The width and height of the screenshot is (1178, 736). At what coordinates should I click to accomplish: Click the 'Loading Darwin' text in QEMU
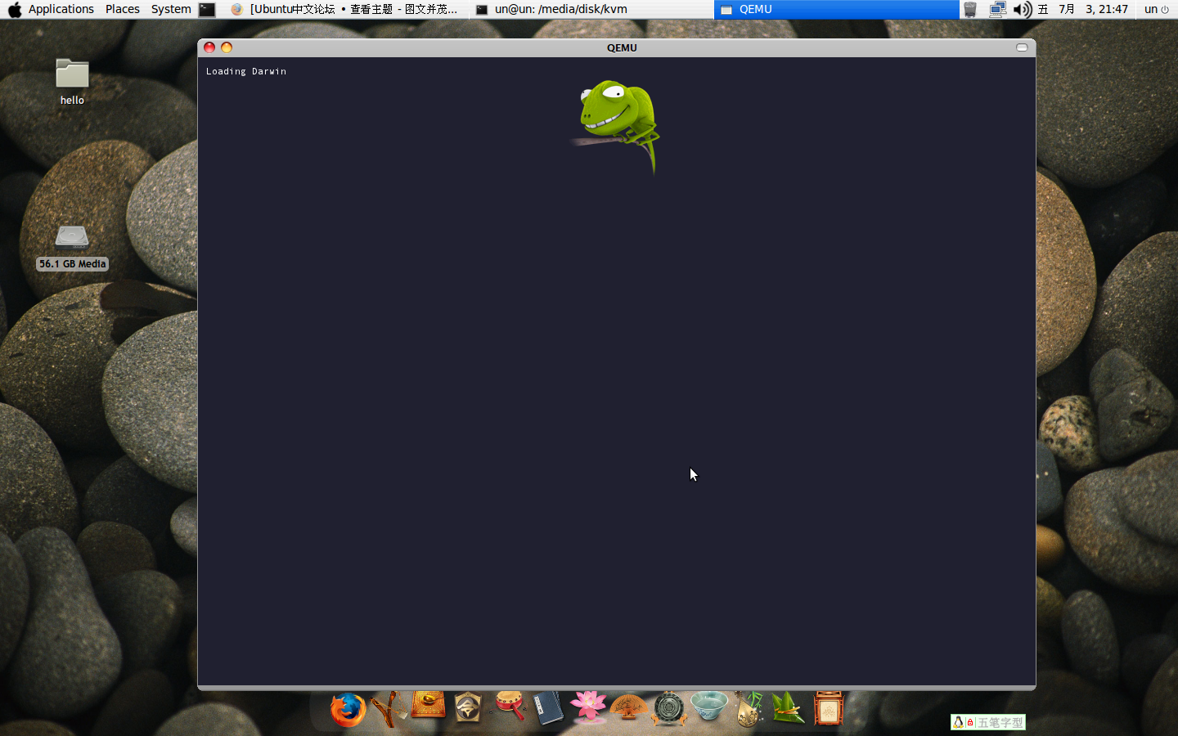pyautogui.click(x=246, y=71)
